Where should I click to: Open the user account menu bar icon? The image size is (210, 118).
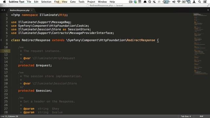pyautogui.click(x=194, y=2)
